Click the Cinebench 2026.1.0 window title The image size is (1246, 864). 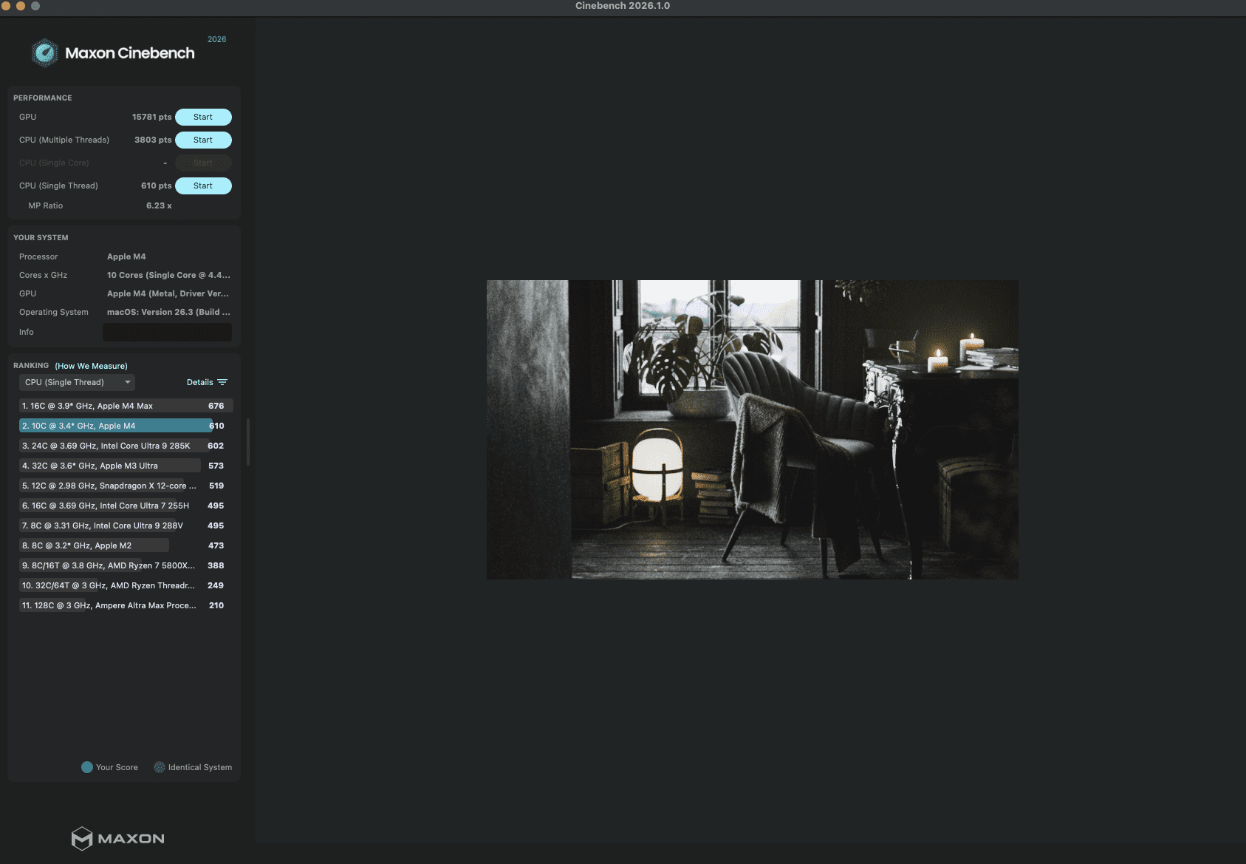point(623,6)
